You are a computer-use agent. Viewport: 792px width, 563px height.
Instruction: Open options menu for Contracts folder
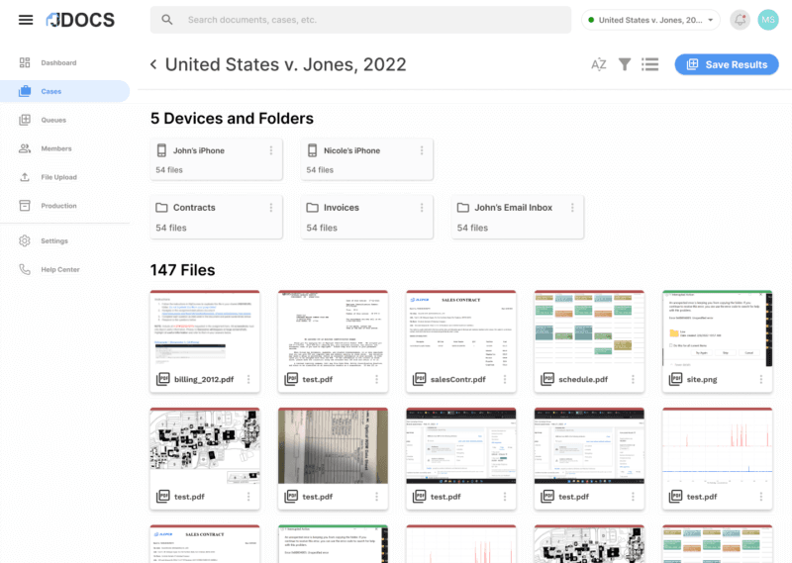tap(271, 208)
